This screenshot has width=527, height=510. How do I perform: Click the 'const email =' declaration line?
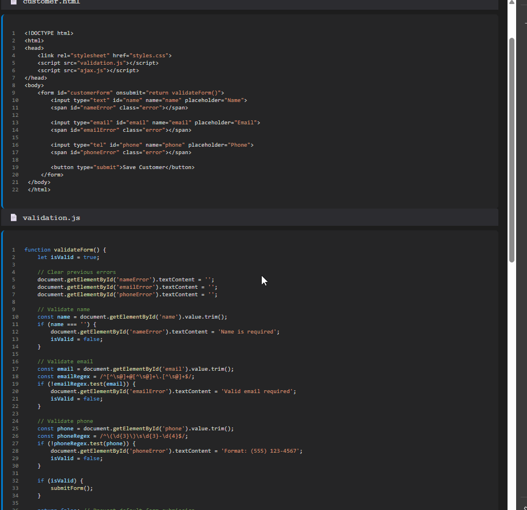click(136, 369)
